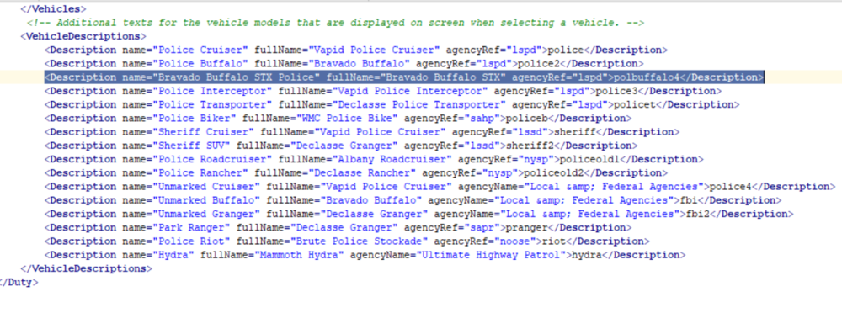Click the "Sheriff SUV" description line

pyautogui.click(x=340, y=146)
